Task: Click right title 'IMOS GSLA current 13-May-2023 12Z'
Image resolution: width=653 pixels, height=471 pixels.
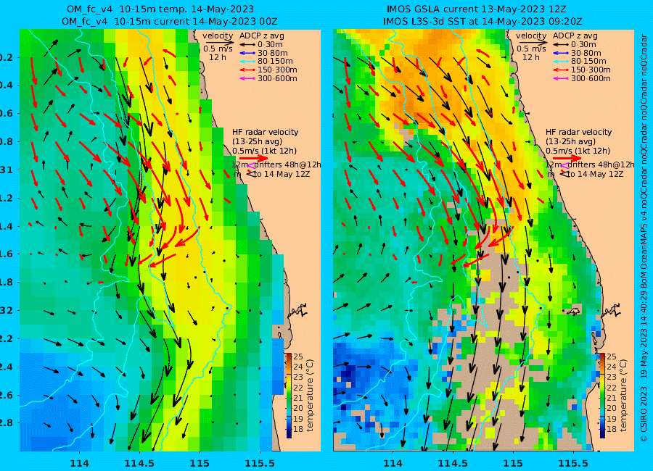Action: click(x=477, y=9)
